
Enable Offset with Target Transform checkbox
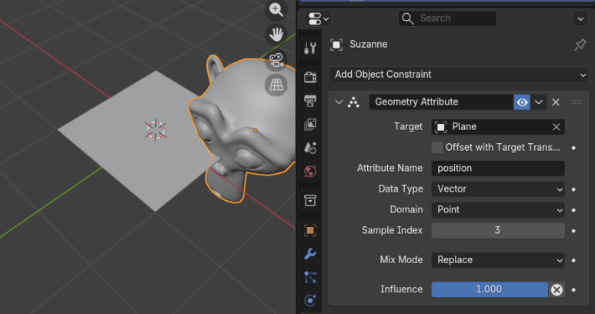click(x=437, y=148)
